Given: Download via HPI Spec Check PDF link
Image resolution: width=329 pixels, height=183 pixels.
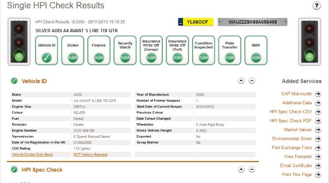Looking at the screenshot, I should [290, 121].
